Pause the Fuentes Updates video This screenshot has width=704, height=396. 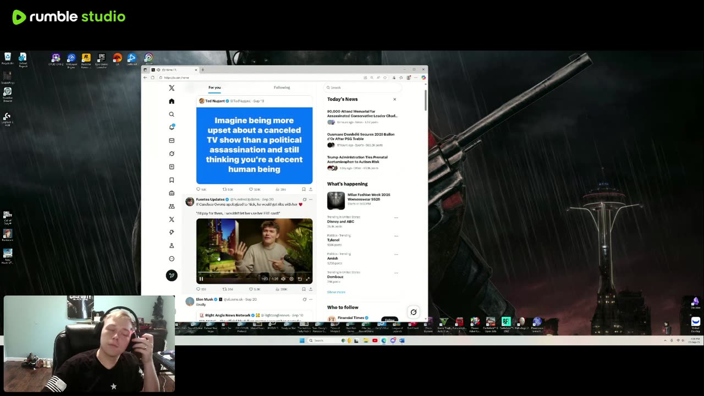pyautogui.click(x=201, y=279)
